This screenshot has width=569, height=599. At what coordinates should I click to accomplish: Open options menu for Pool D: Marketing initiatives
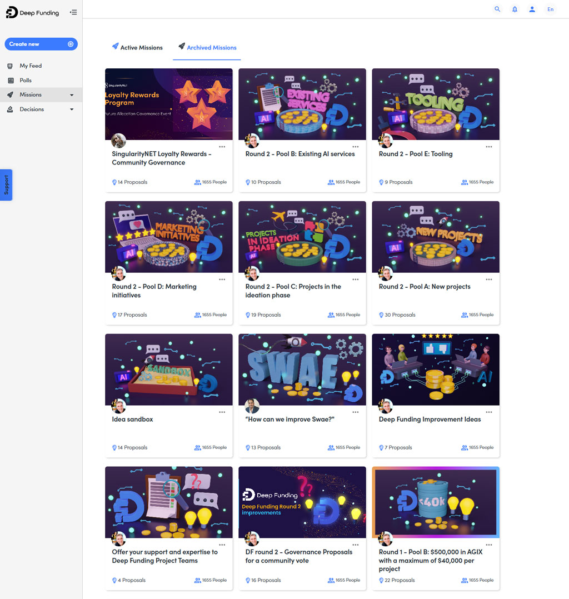(222, 279)
